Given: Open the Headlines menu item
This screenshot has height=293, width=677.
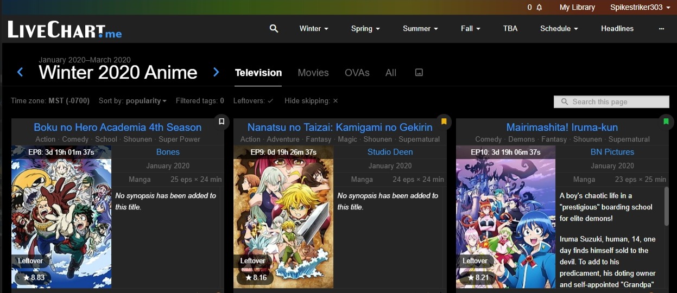Looking at the screenshot, I should pos(617,28).
